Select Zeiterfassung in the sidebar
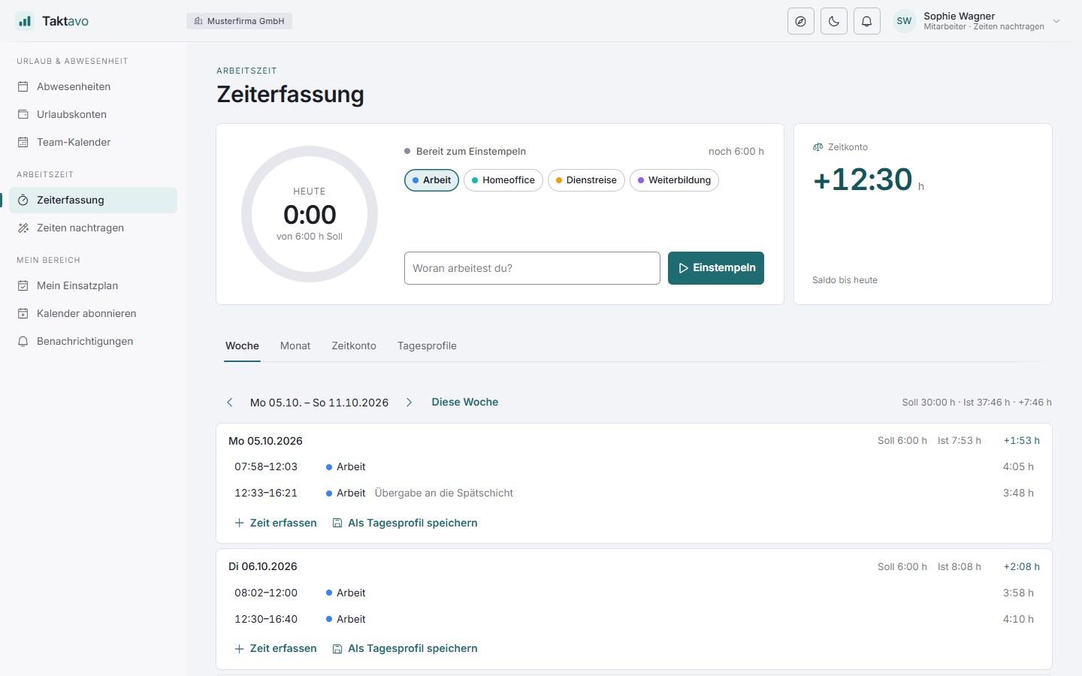1082x676 pixels. click(93, 200)
